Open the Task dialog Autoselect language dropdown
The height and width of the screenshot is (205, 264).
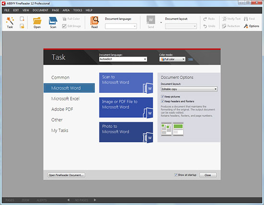click(123, 59)
